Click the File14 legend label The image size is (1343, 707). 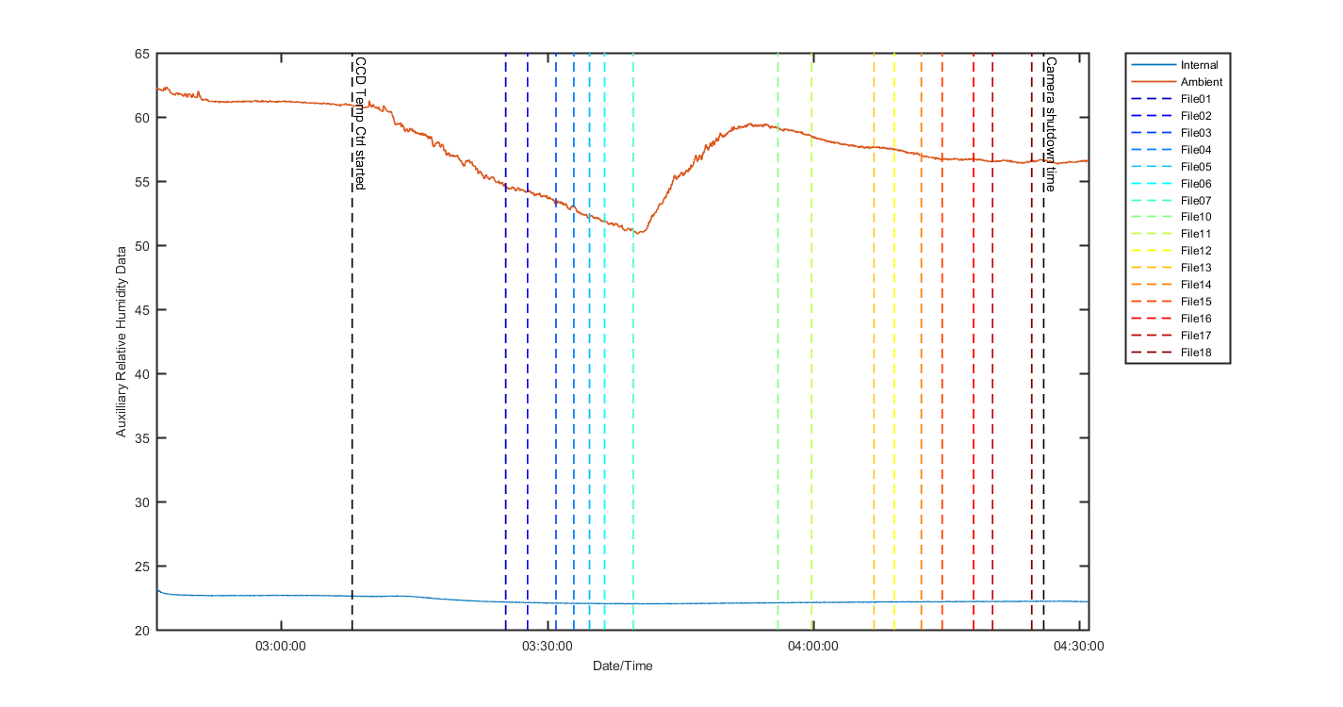coord(1196,285)
